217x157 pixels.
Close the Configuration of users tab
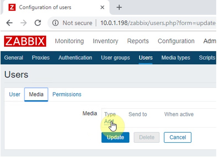102,7
